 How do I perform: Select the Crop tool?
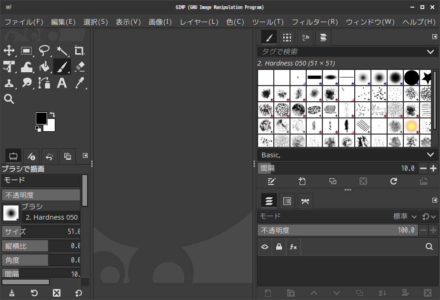click(80, 51)
